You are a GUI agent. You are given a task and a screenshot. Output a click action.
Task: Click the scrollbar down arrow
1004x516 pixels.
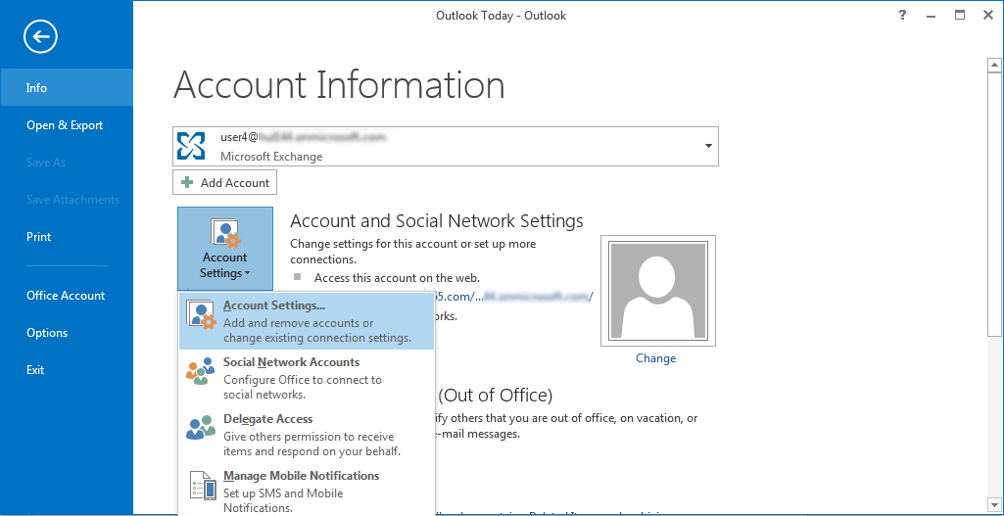point(994,504)
